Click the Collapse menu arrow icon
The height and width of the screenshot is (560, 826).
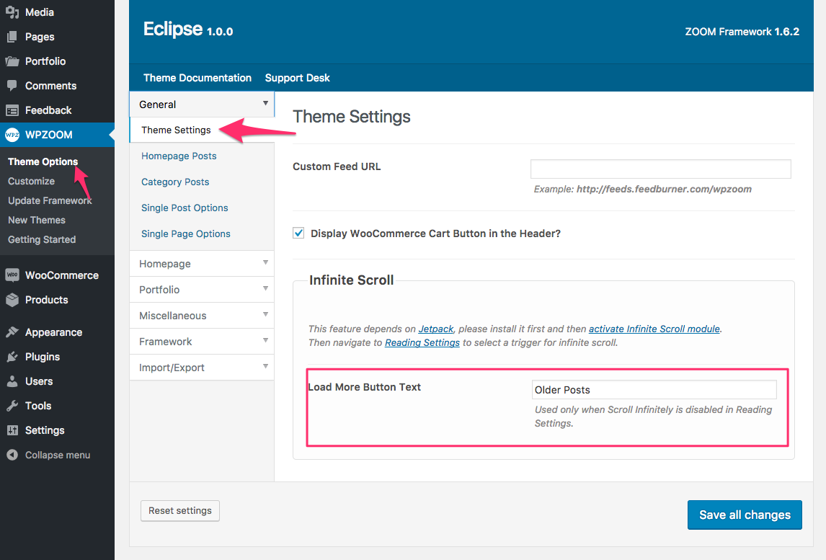tap(12, 455)
